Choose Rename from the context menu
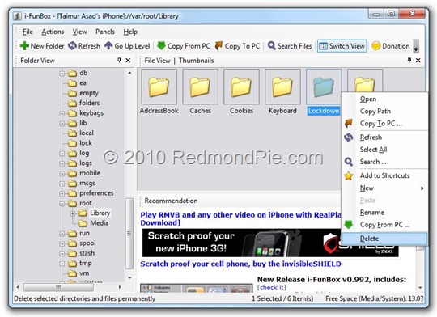437x317 pixels. pyautogui.click(x=372, y=213)
